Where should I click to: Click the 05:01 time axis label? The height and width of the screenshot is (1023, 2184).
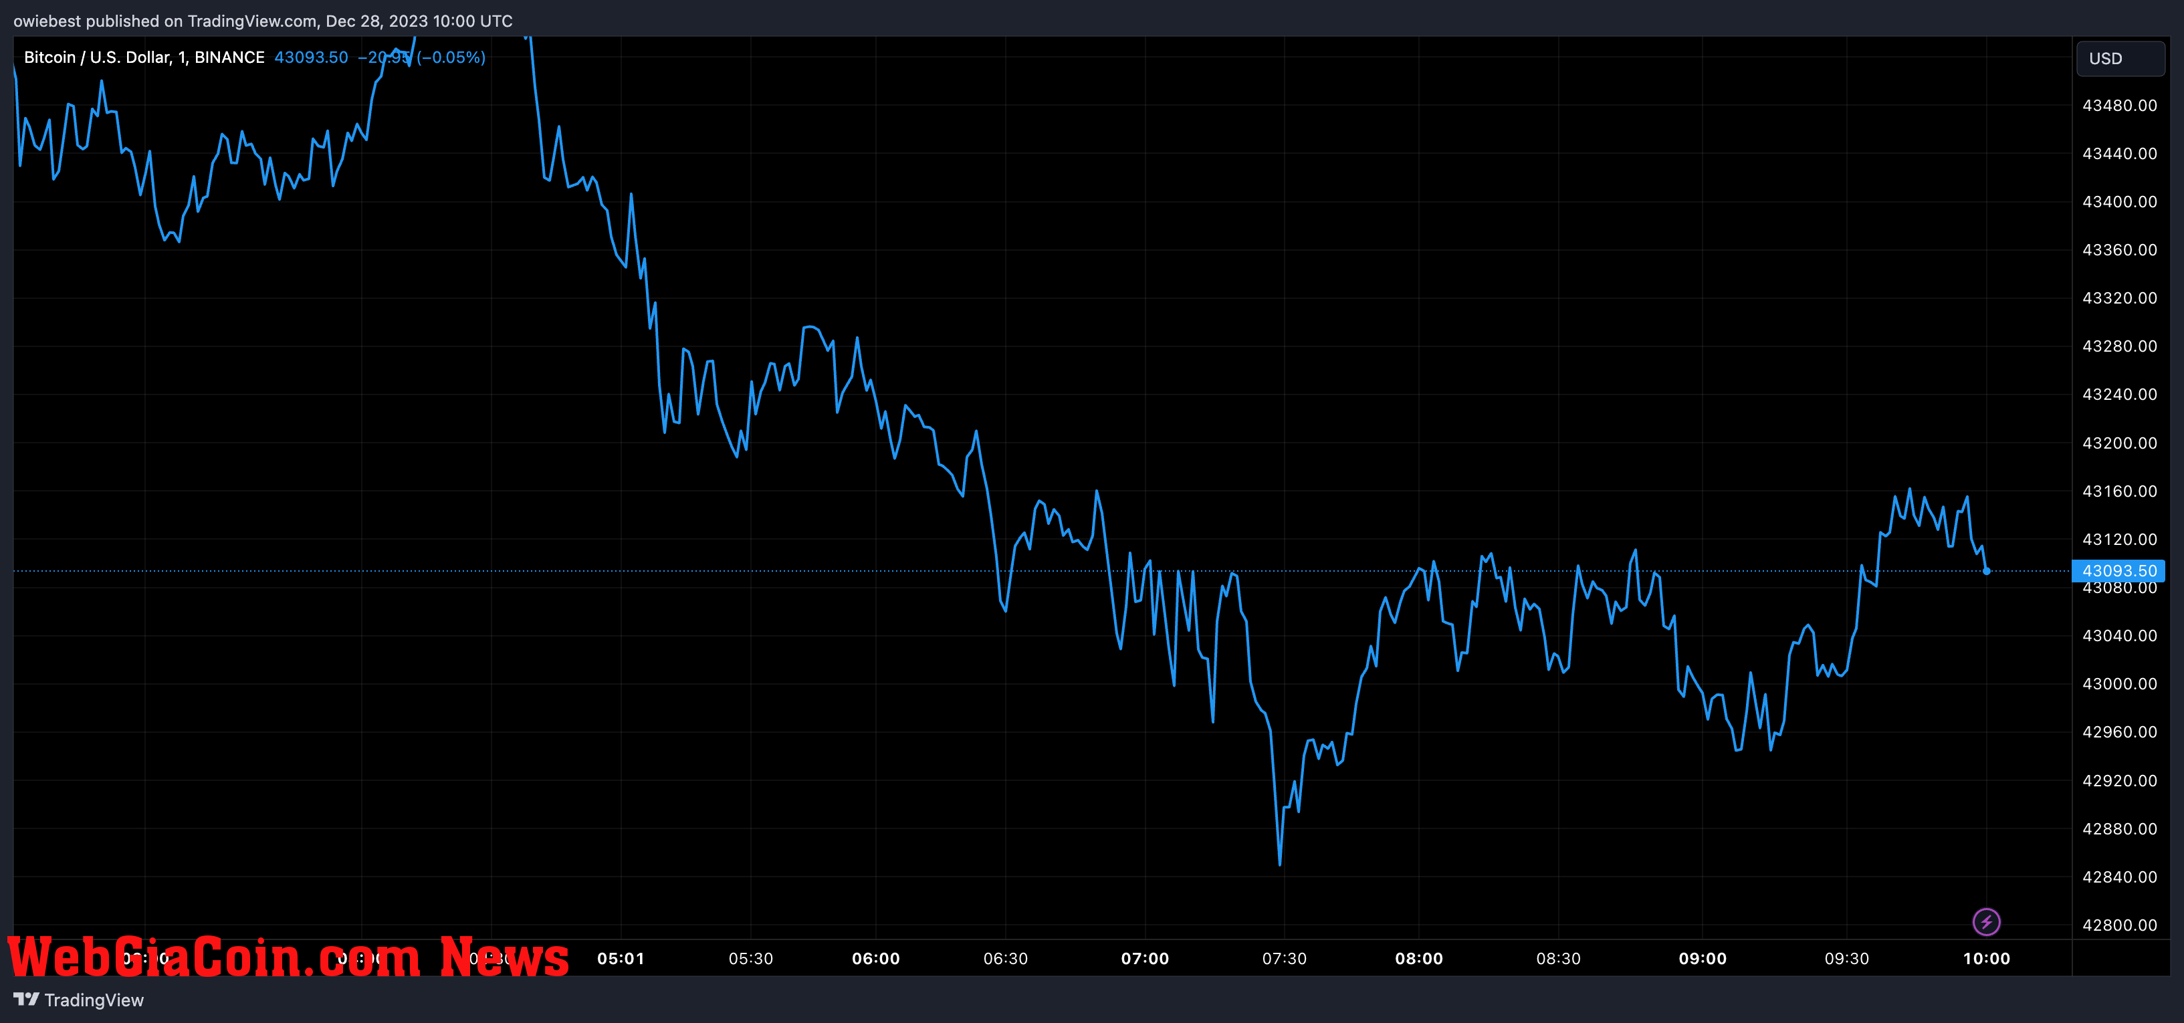coord(621,959)
